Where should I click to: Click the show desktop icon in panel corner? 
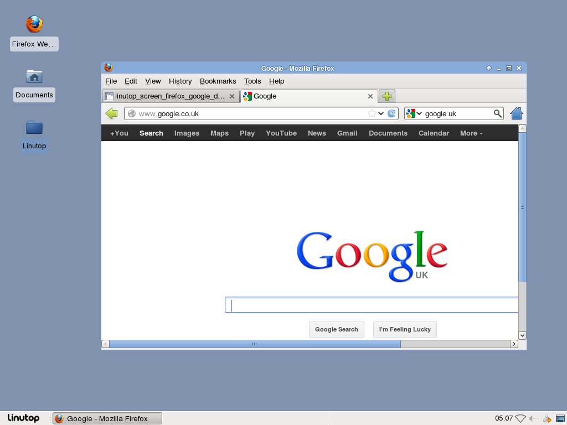(560, 418)
